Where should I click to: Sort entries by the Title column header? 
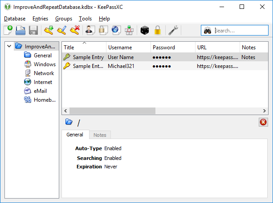pyautogui.click(x=84, y=47)
